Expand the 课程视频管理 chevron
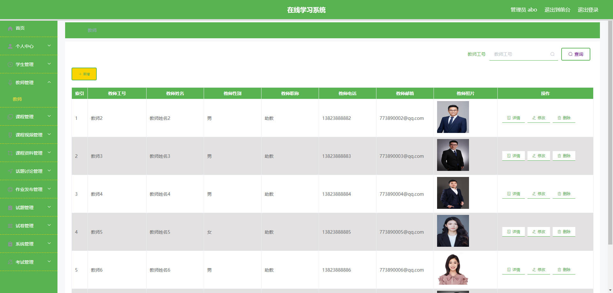Viewport: 613px width, 293px height. [x=49, y=134]
